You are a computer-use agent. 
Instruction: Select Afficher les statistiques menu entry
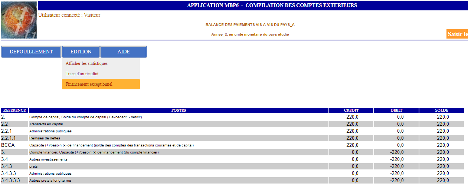[x=86, y=63]
